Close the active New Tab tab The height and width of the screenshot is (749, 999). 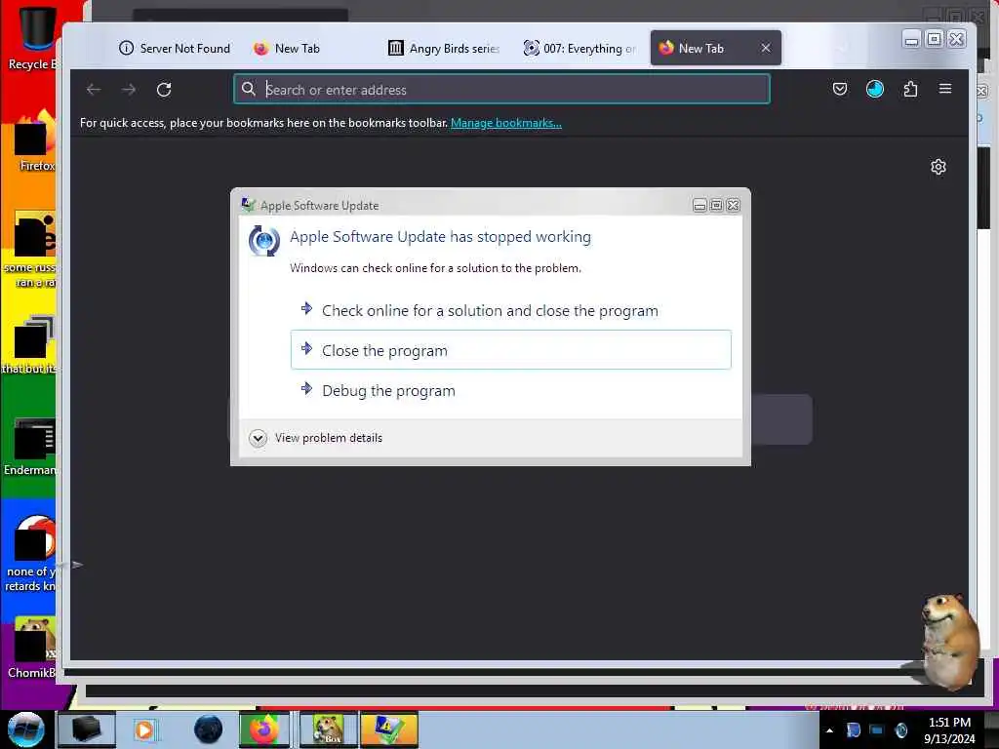click(765, 49)
